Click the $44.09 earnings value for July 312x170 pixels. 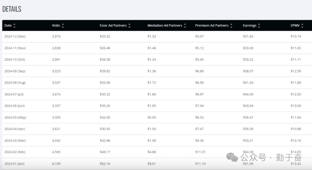(248, 94)
